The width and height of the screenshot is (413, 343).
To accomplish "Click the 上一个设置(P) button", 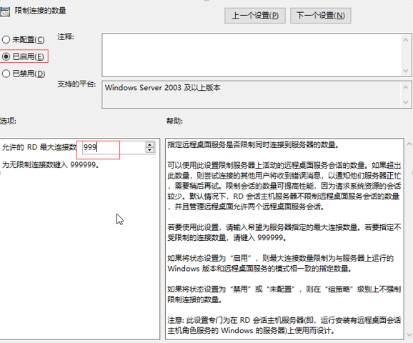I will pos(255,16).
